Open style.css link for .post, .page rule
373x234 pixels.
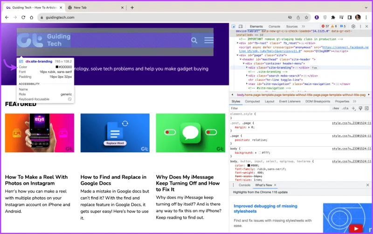pyautogui.click(x=352, y=123)
